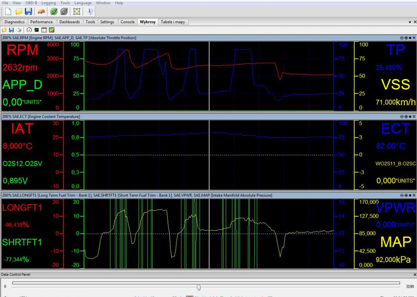Zoom out the RPM chart panel
Screen dimensions: 417x297
(401, 38)
